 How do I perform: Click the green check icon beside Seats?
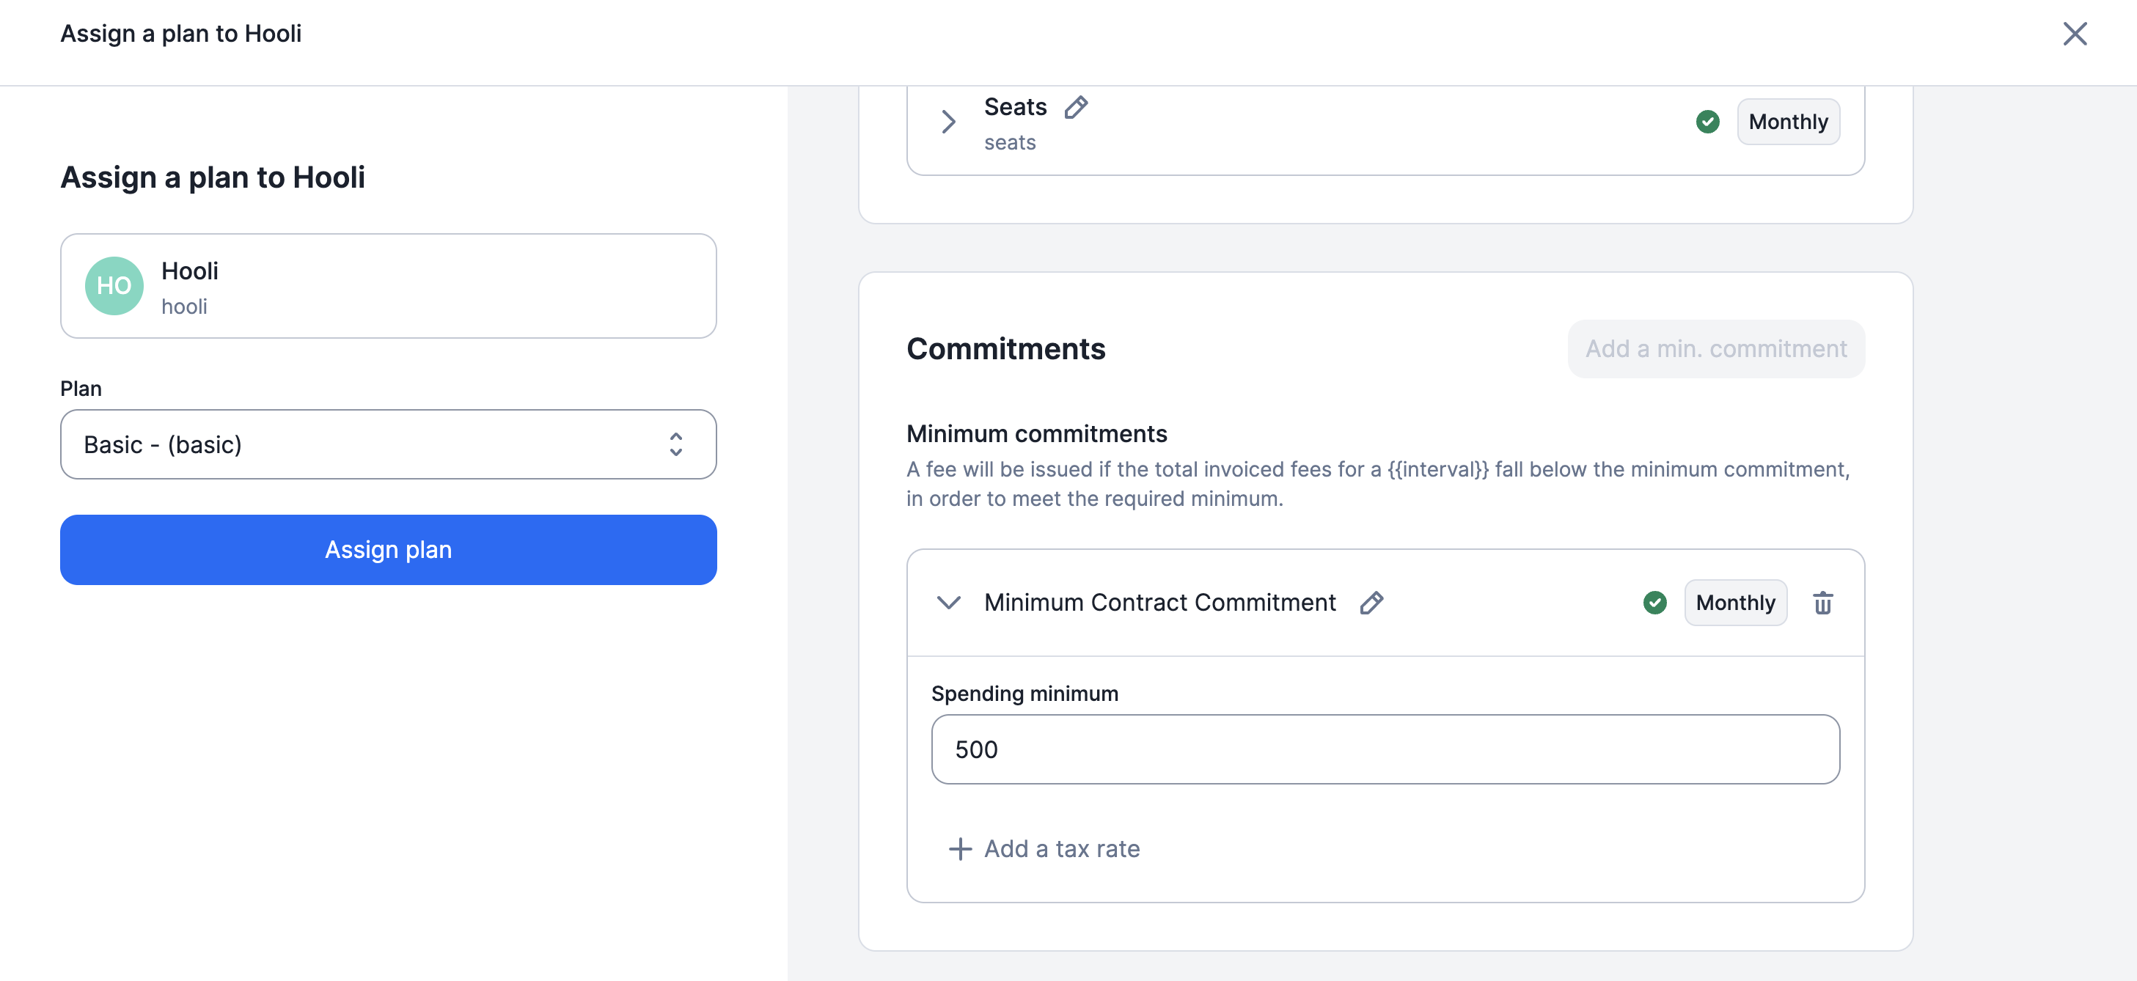(1707, 122)
